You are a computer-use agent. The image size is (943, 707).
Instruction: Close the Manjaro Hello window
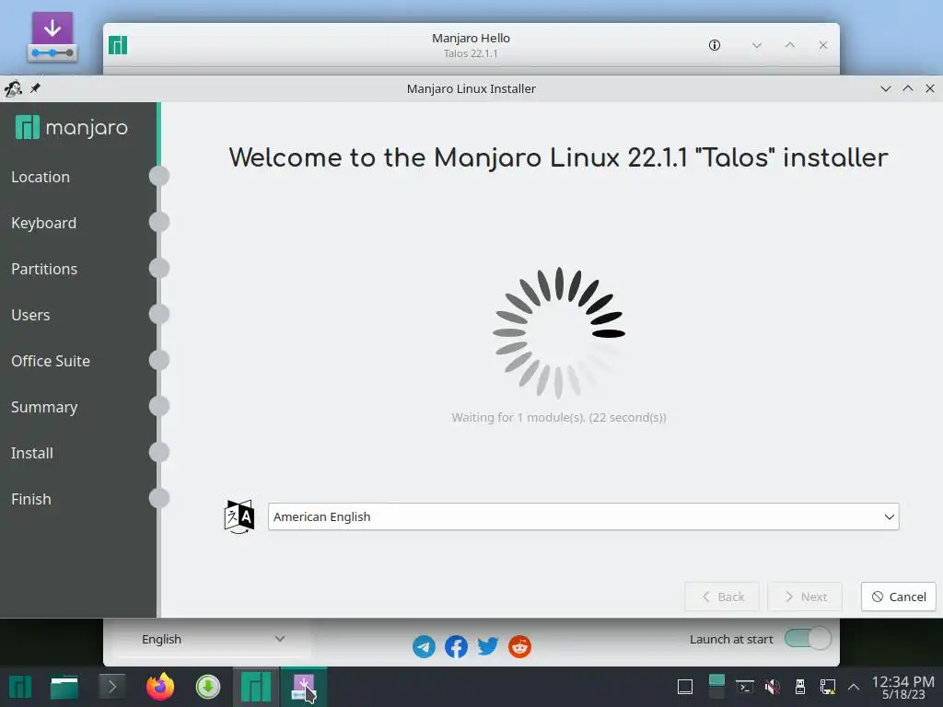point(823,45)
